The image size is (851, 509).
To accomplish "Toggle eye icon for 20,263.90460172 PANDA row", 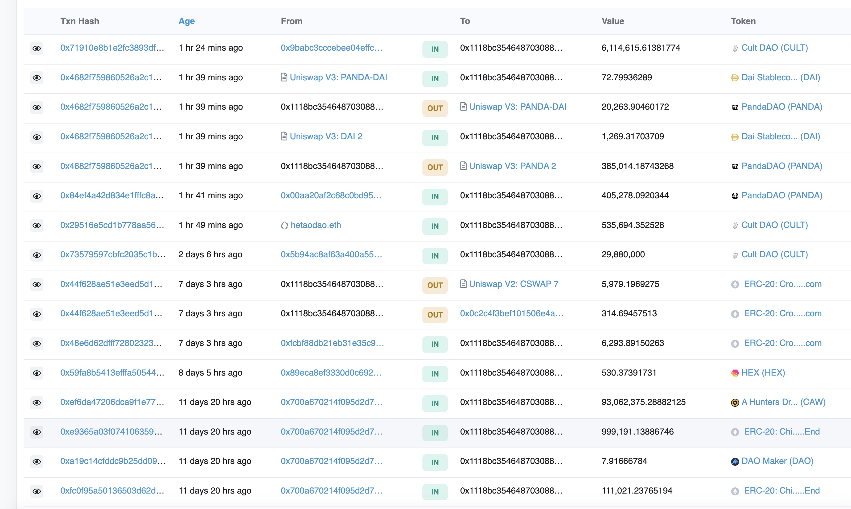I will (37, 107).
